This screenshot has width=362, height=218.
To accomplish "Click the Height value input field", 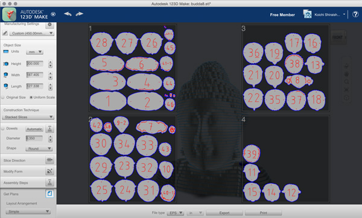I will click(x=34, y=64).
